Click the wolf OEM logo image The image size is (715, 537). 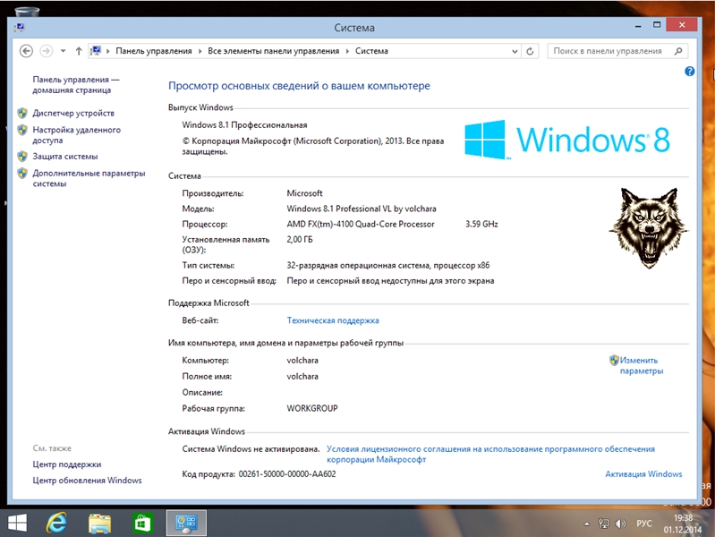point(649,227)
